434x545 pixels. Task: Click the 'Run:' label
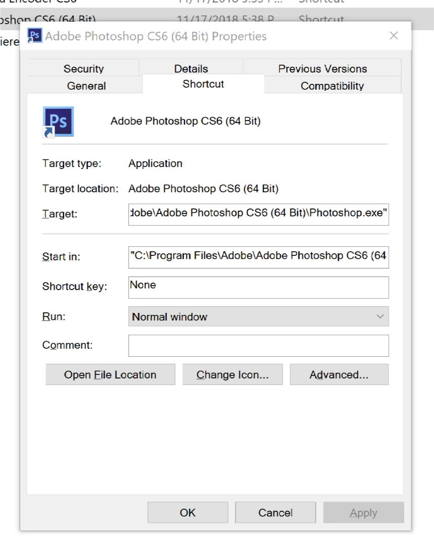click(54, 316)
